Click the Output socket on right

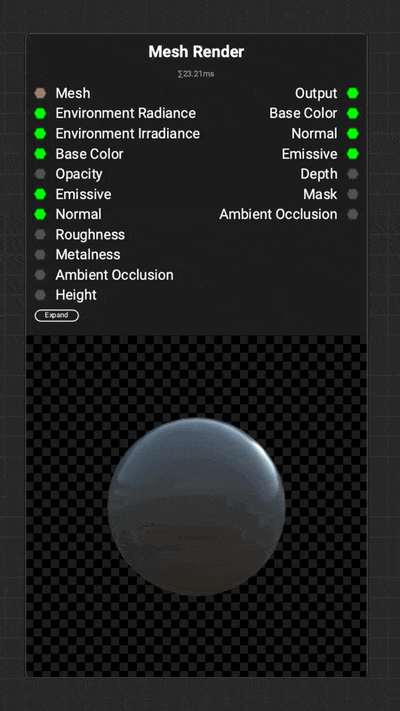[353, 93]
